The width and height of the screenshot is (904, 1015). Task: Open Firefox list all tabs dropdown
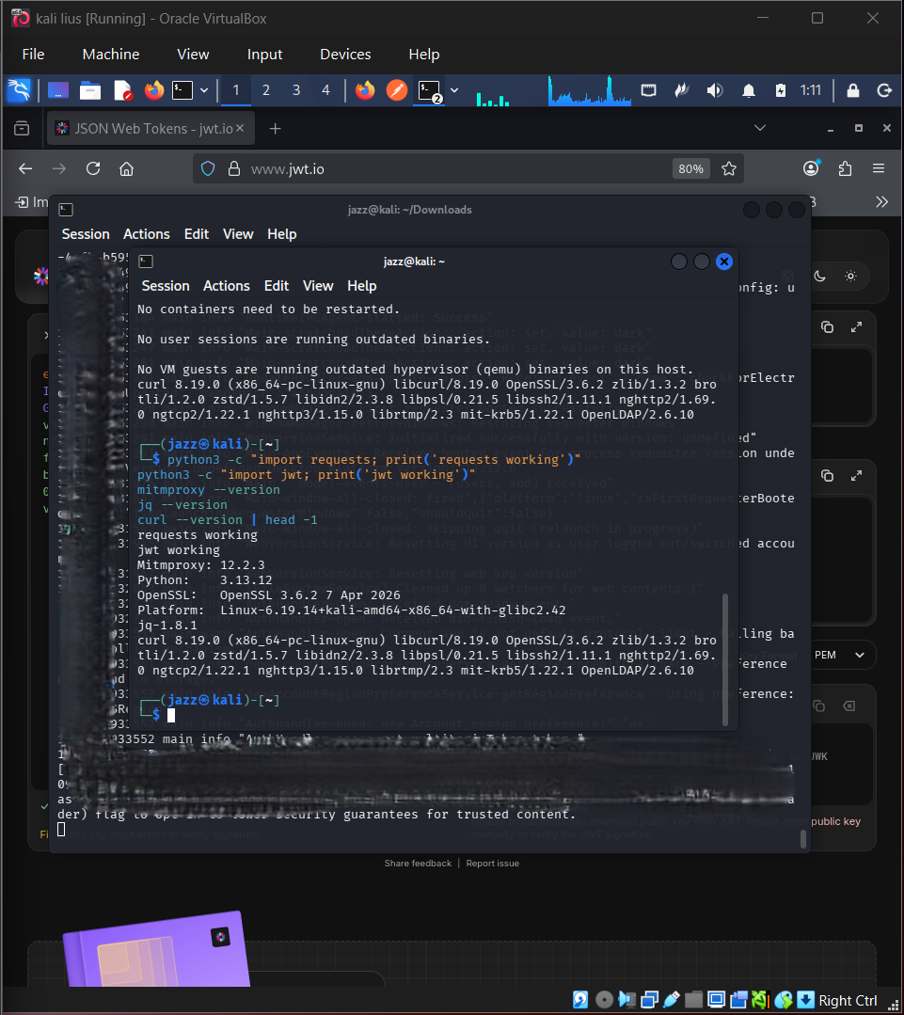(760, 128)
